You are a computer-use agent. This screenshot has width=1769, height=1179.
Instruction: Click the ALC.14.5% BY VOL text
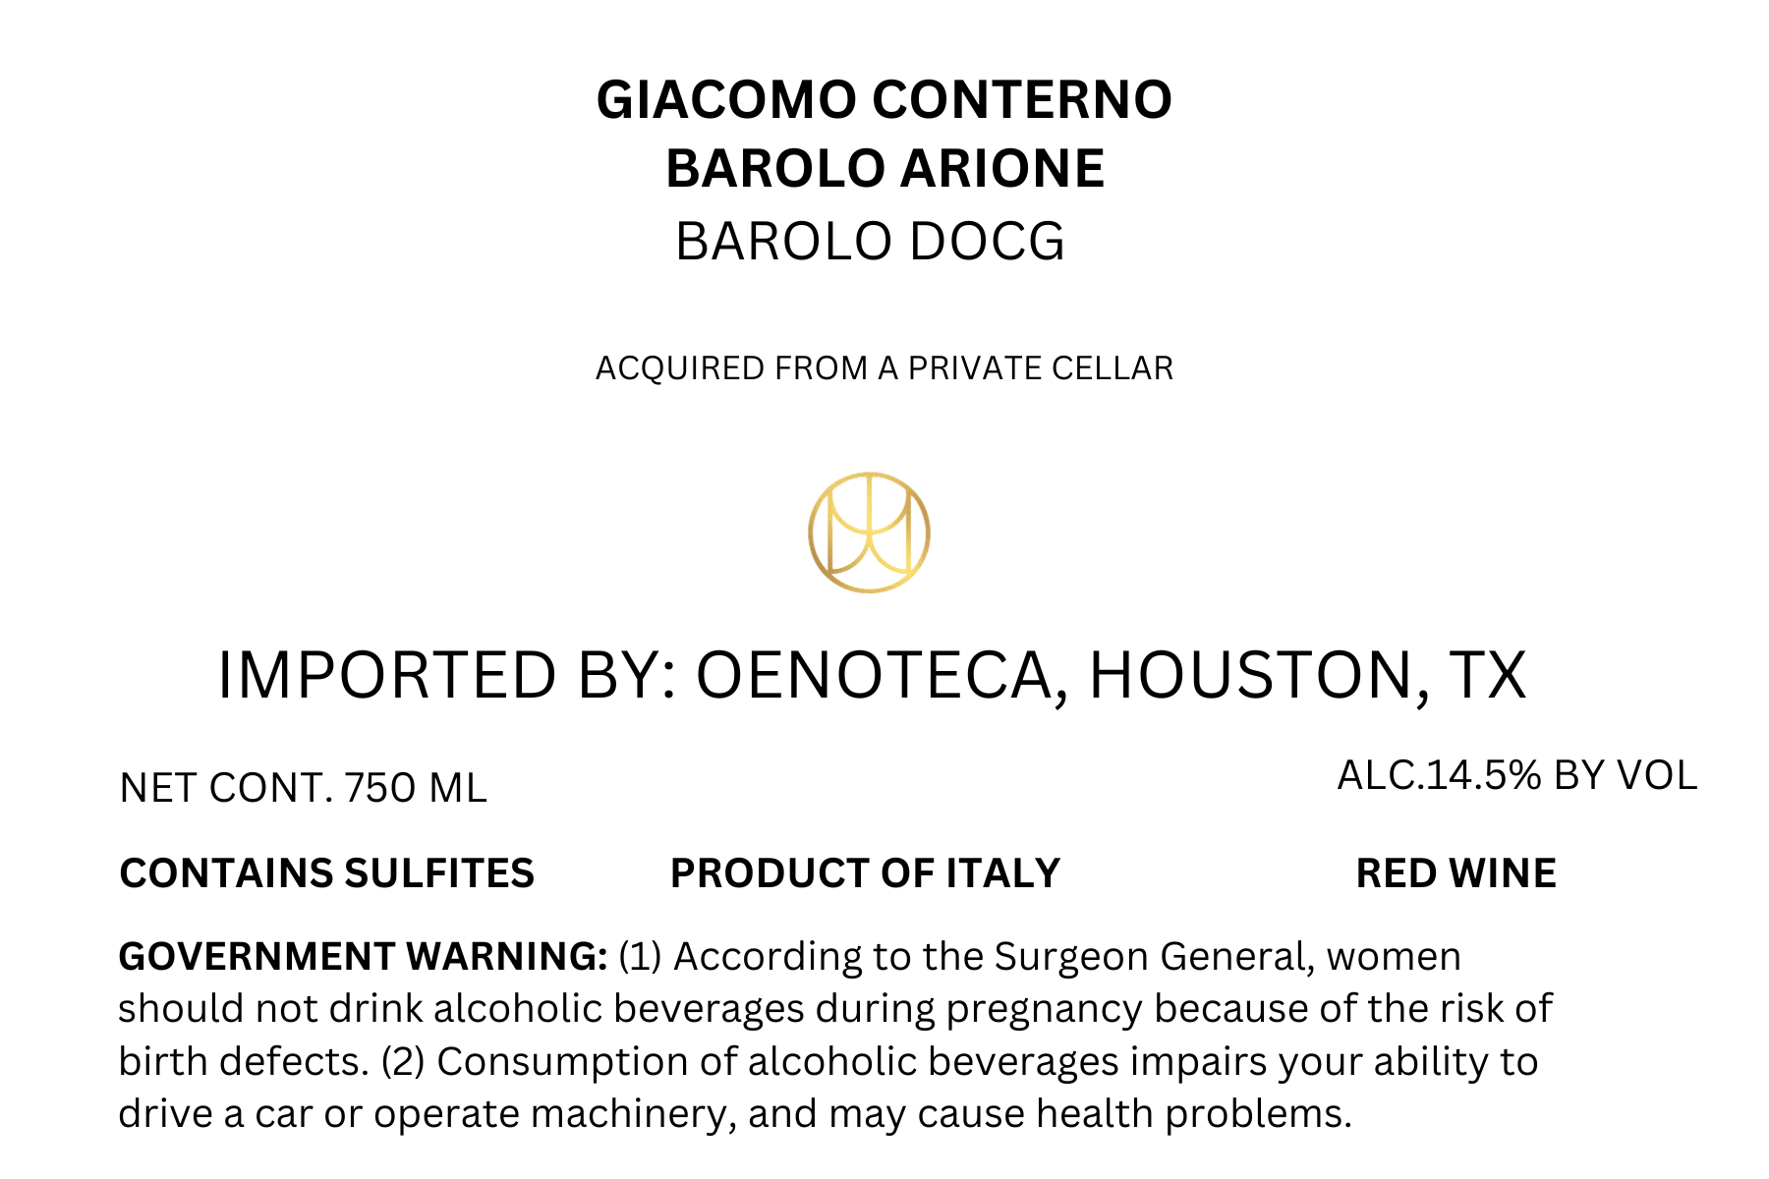point(1516,776)
